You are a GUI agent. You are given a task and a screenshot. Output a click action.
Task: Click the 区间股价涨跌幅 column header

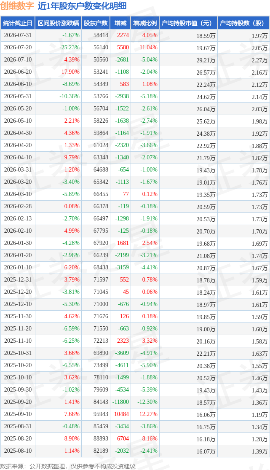pyautogui.click(x=58, y=23)
